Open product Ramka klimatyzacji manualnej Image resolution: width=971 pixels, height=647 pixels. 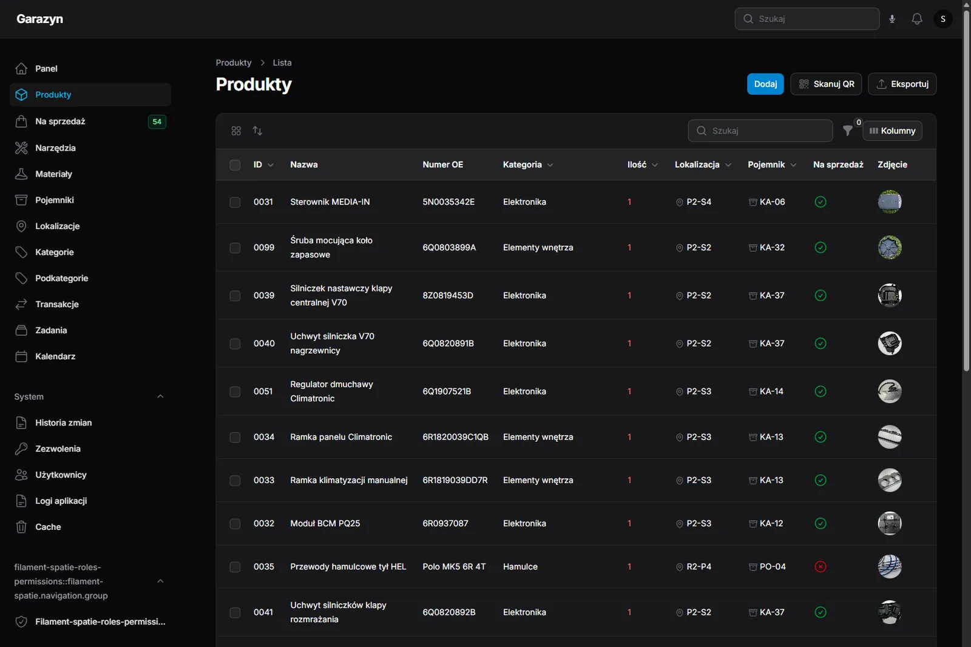click(349, 480)
